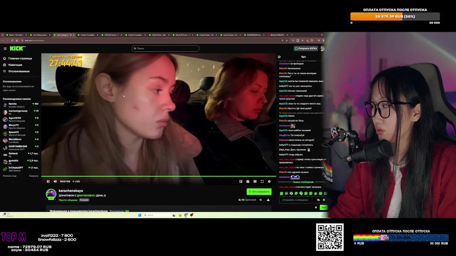The image size is (456, 256).
Task: Go to browser home page icon
Action: pos(16,41)
